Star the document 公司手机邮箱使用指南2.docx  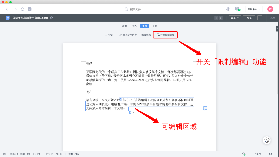(51, 18)
